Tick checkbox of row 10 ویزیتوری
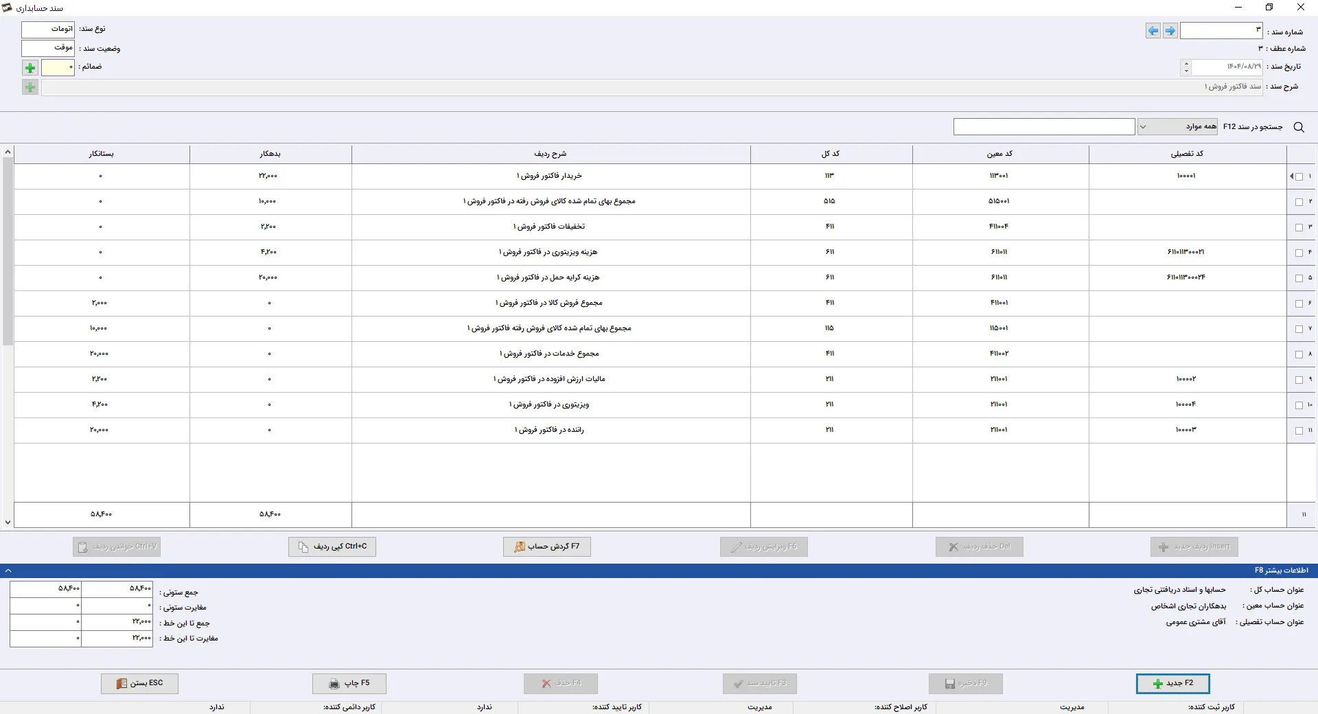 point(1299,405)
